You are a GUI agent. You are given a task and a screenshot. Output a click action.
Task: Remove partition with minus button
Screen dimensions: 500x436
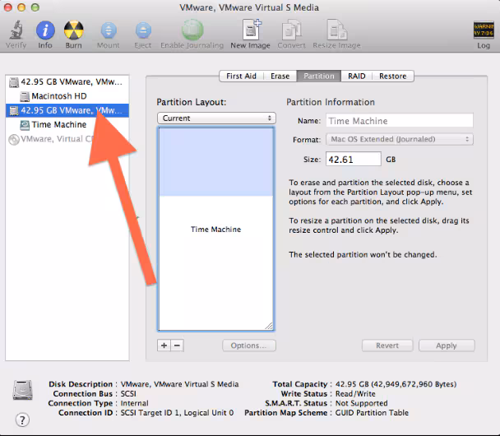[178, 346]
